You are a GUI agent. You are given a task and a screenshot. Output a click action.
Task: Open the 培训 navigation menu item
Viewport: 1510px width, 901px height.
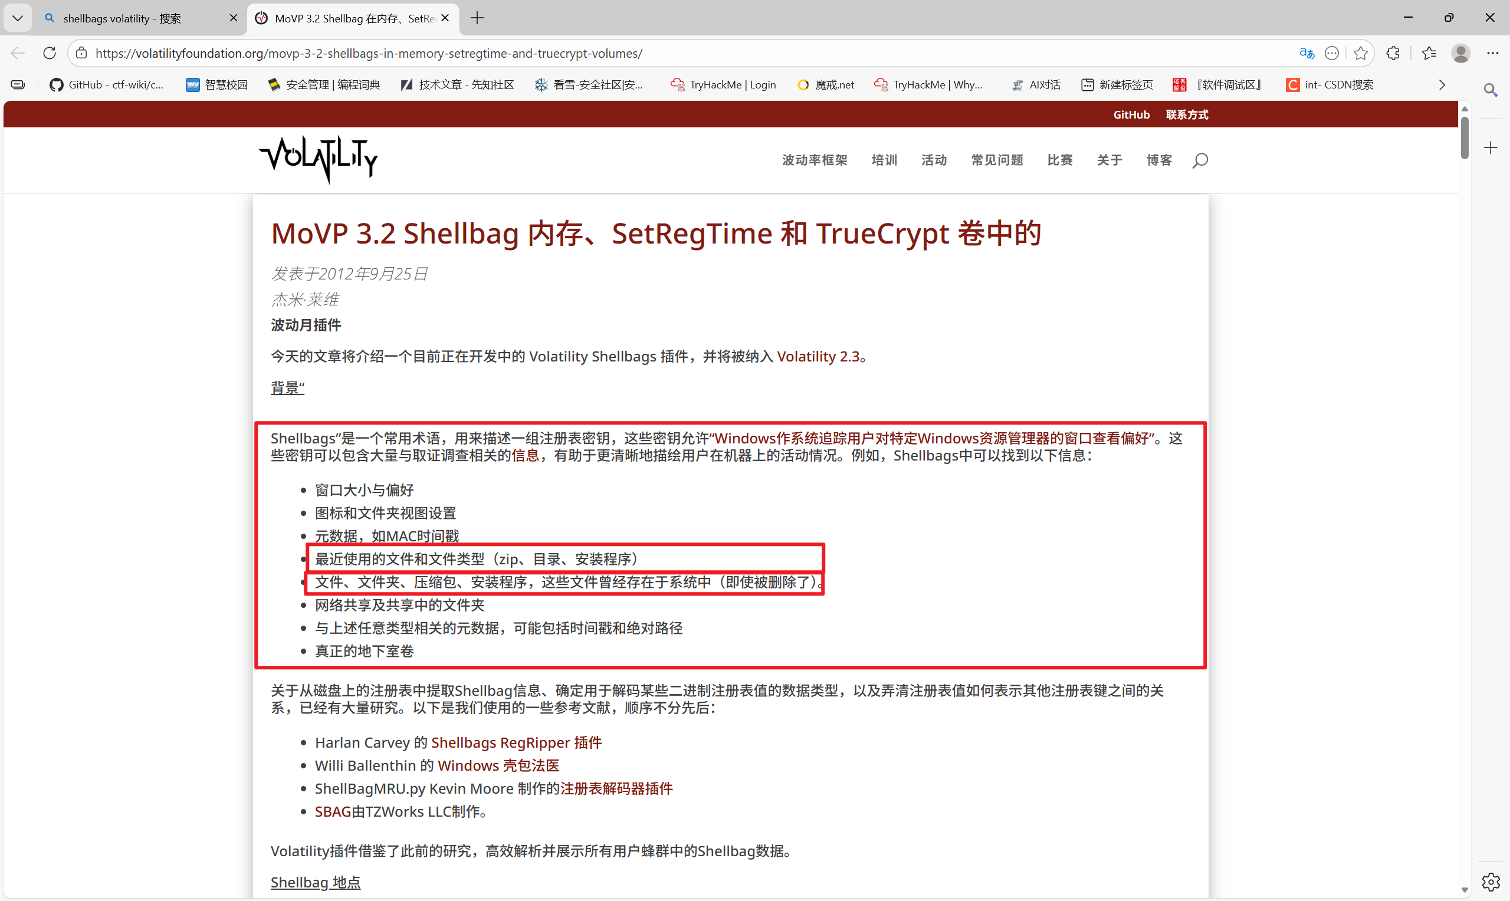click(884, 160)
